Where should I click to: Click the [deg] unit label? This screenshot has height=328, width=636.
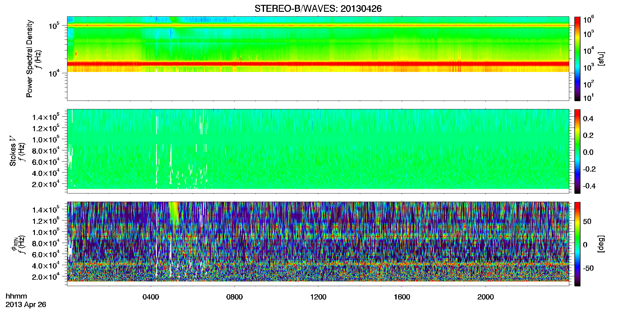601,244
